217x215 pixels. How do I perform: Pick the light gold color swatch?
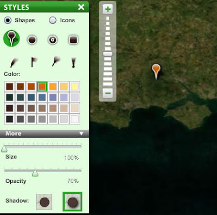tap(64, 86)
